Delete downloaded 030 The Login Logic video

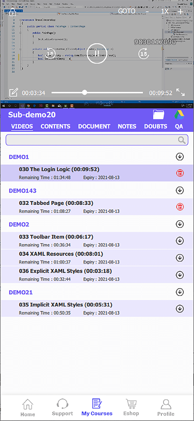tap(180, 173)
